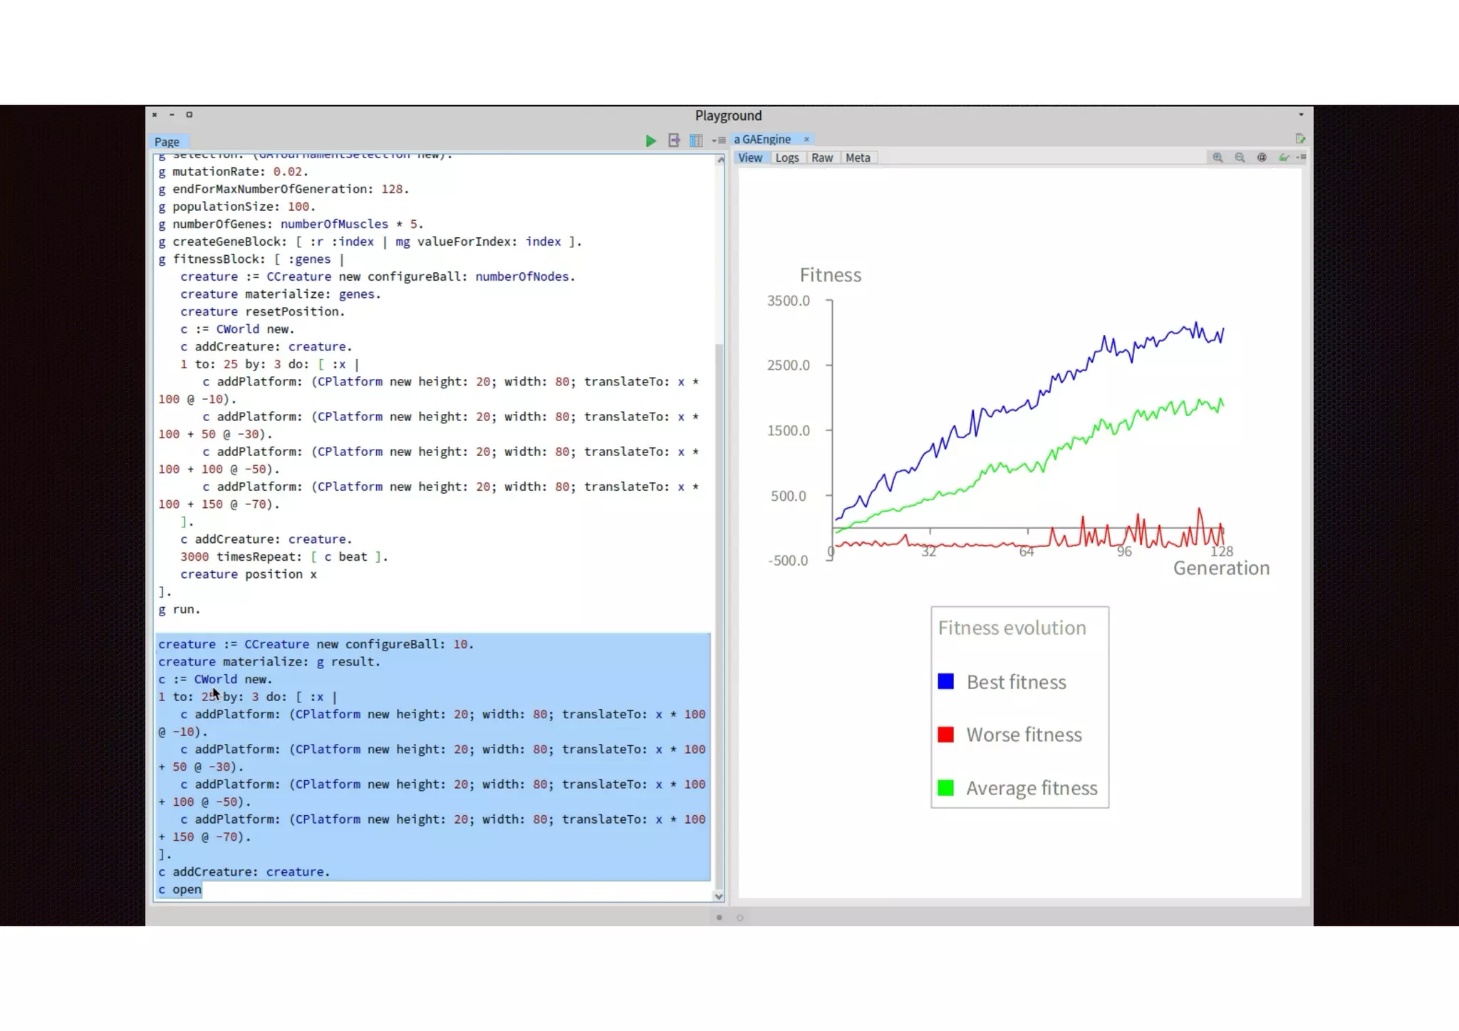Click the page edit icon at the inspector's top right
The image size is (1459, 1031).
pos(1300,139)
